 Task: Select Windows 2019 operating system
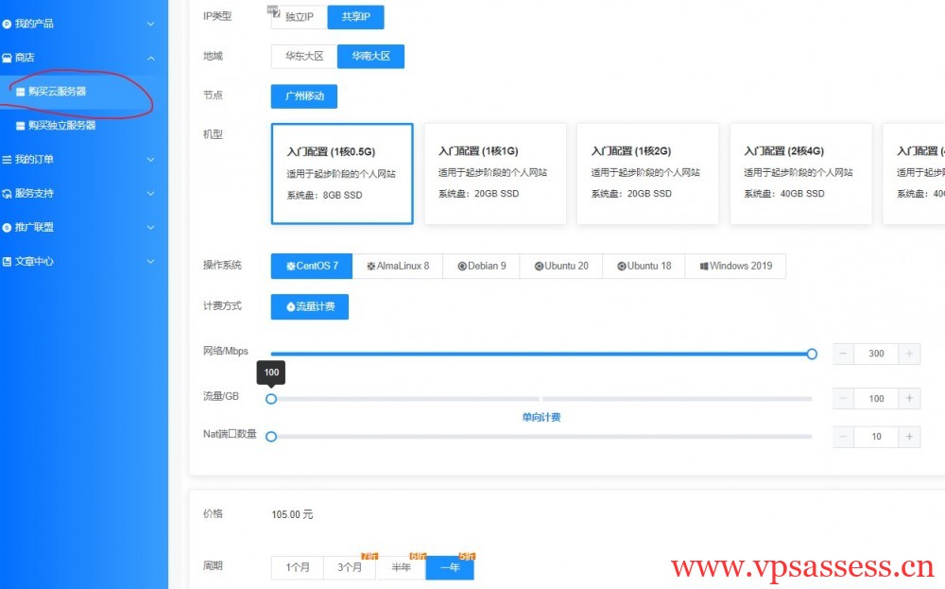735,266
